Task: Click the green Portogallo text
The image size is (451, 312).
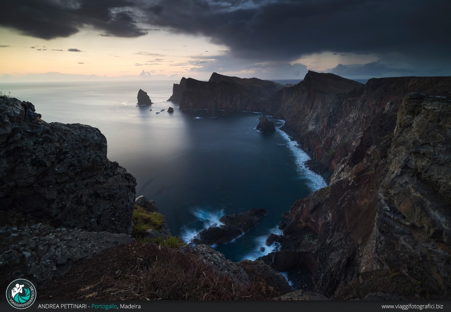Action: [104, 307]
